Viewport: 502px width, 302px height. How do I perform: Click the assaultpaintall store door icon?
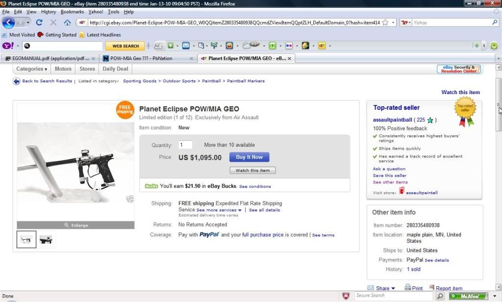[x=402, y=192]
